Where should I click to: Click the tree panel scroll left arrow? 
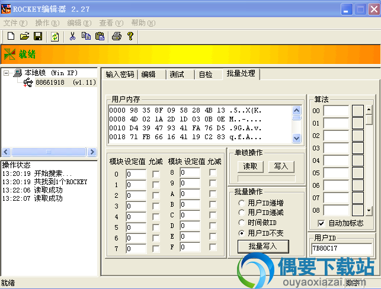point(6,152)
